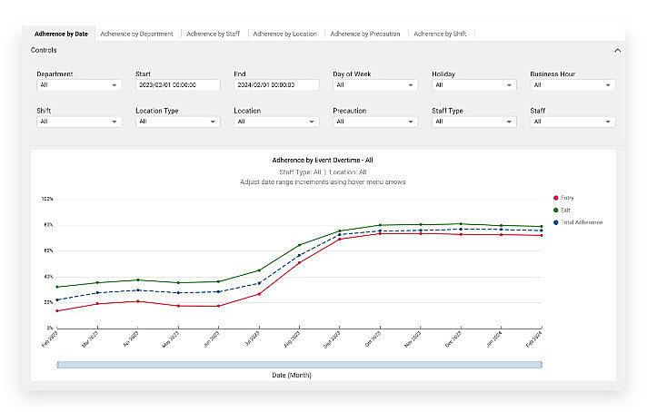Image resolution: width=647 pixels, height=412 pixels.
Task: Click the Sep 2023 Exit data point
Action: coord(339,231)
